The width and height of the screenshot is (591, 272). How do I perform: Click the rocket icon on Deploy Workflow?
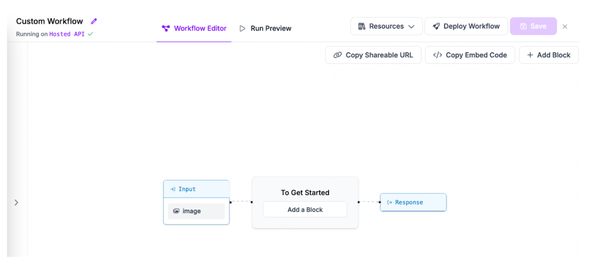(436, 26)
